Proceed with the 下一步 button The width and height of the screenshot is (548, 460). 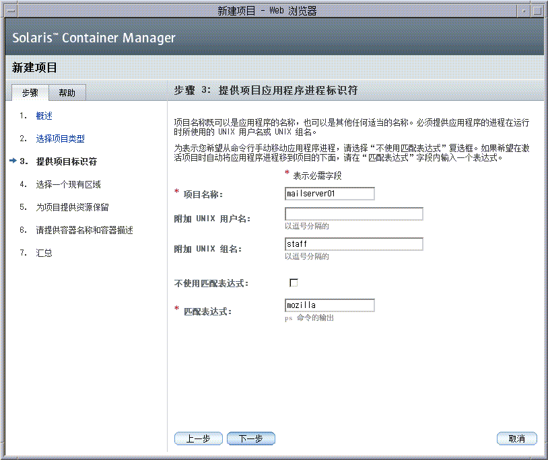251,438
